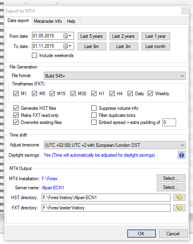Disable Generate HST files option
This screenshot has width=193, height=244.
[16, 108]
